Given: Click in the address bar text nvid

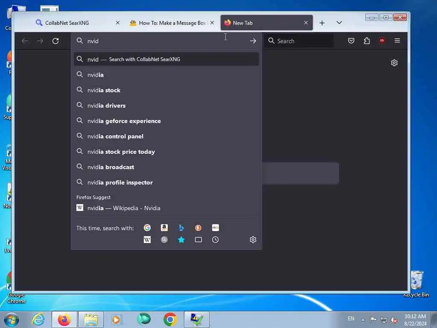Looking at the screenshot, I should [93, 41].
